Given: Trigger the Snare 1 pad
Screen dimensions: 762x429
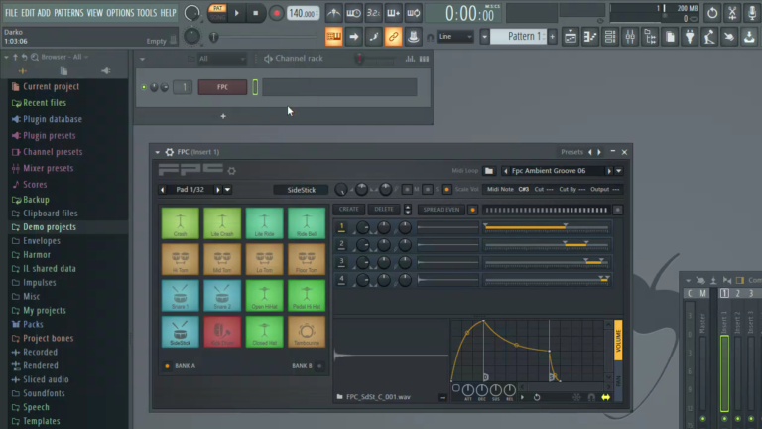Looking at the screenshot, I should click(180, 295).
